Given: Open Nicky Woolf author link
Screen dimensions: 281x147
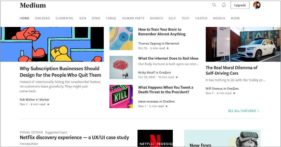Looking at the screenshot, I should 146,72.
